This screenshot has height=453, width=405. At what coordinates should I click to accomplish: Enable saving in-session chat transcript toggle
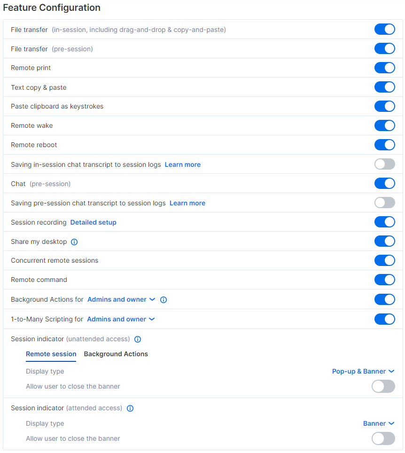point(384,164)
